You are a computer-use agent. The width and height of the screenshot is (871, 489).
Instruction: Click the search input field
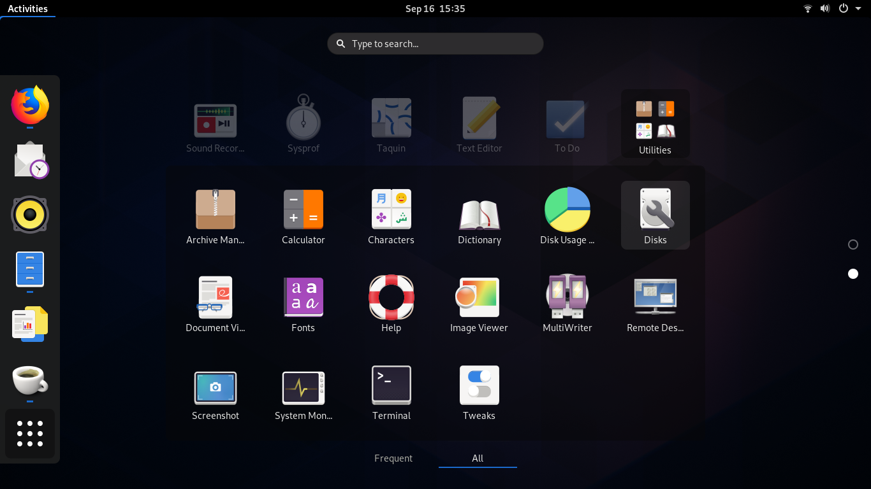pos(435,43)
